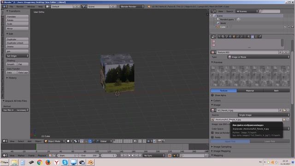
Task: Select the first texture slot icon
Action: pyautogui.click(x=213, y=41)
